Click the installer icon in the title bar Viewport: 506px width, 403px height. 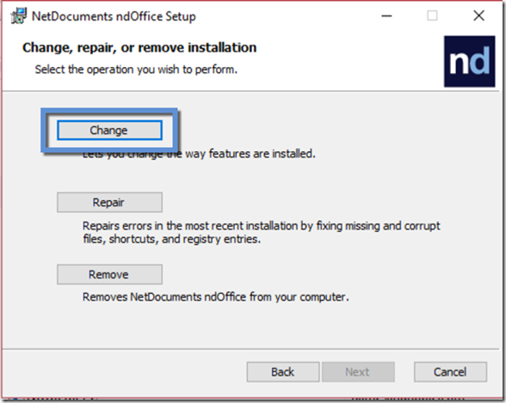pyautogui.click(x=18, y=15)
